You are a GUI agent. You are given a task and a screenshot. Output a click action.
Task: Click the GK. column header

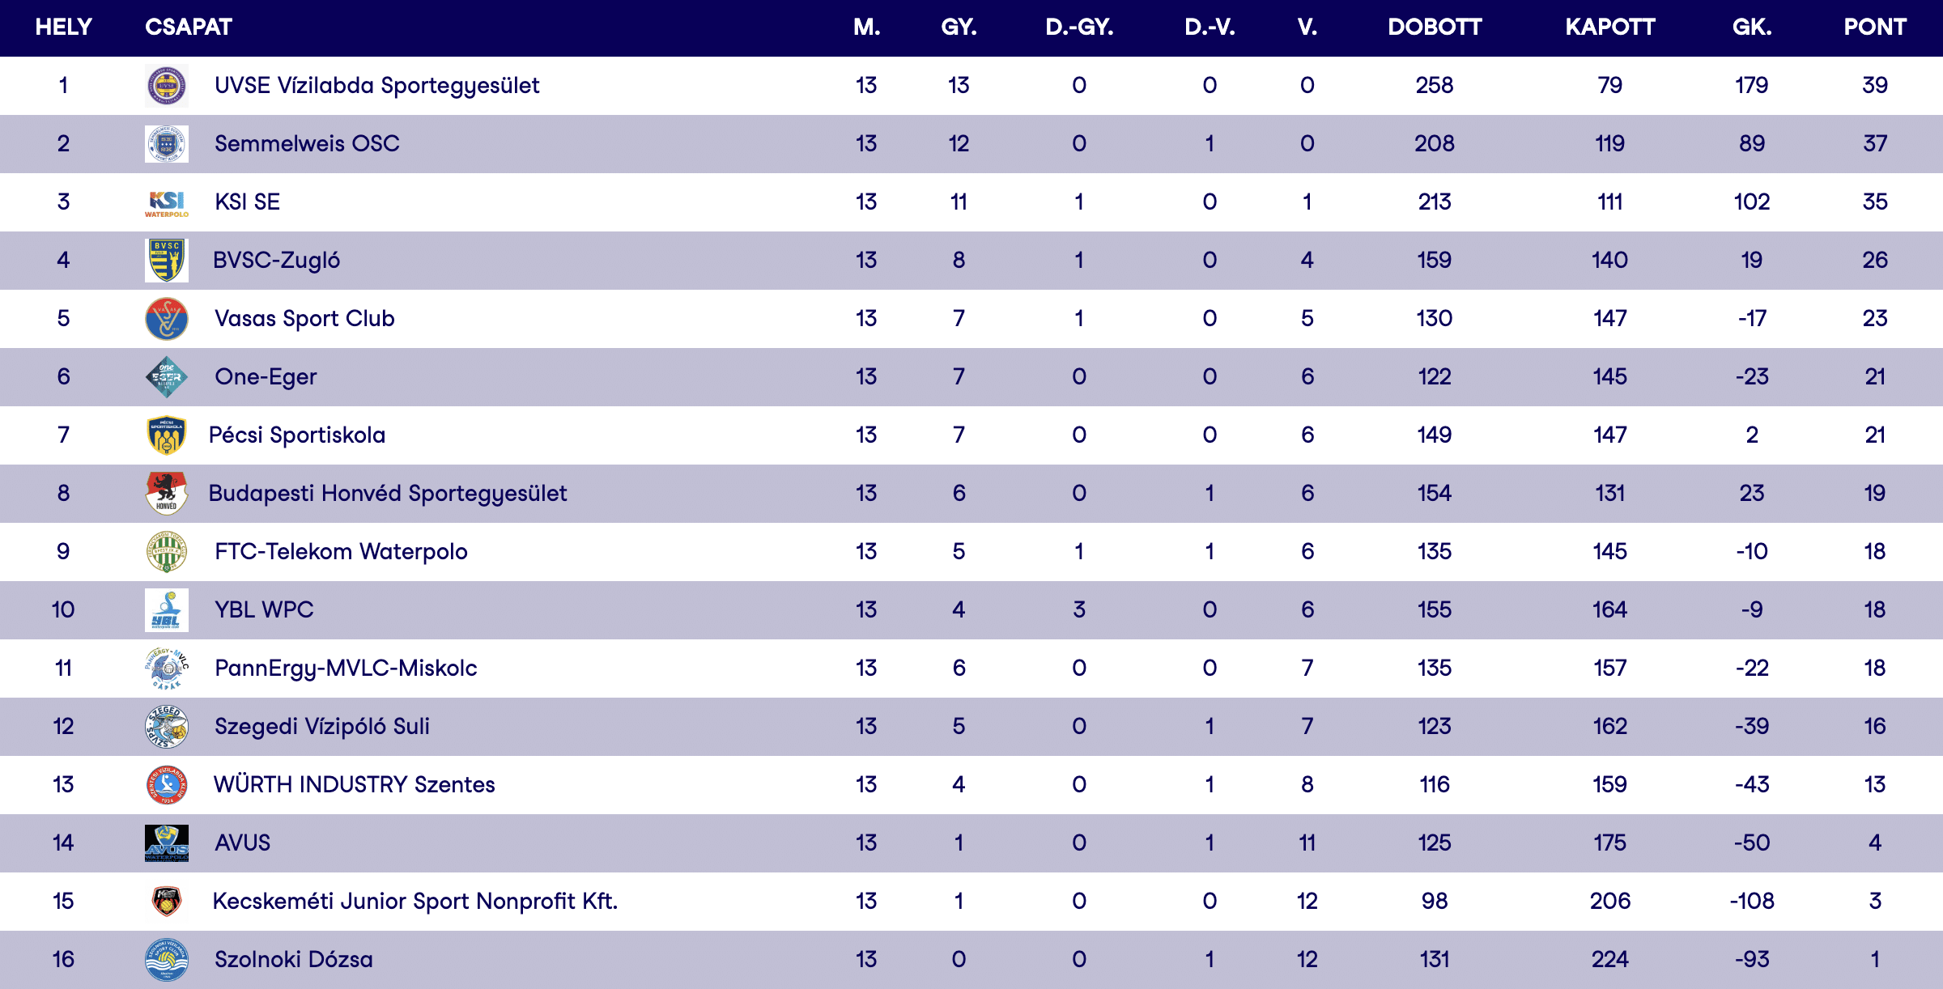coord(1752,28)
